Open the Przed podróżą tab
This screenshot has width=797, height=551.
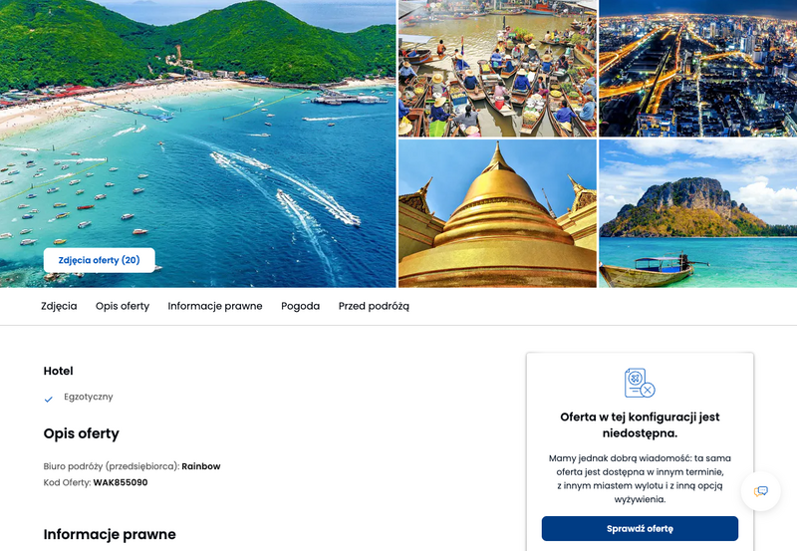[x=374, y=306]
